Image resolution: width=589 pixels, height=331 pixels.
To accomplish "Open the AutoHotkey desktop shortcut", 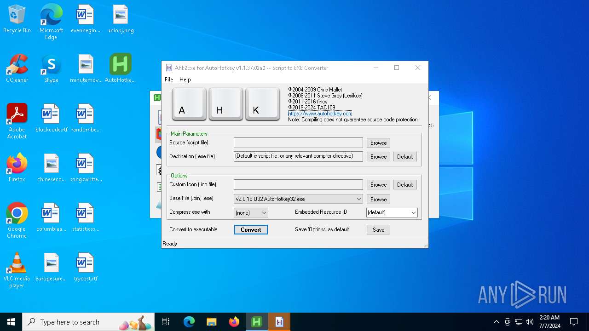I will (120, 68).
